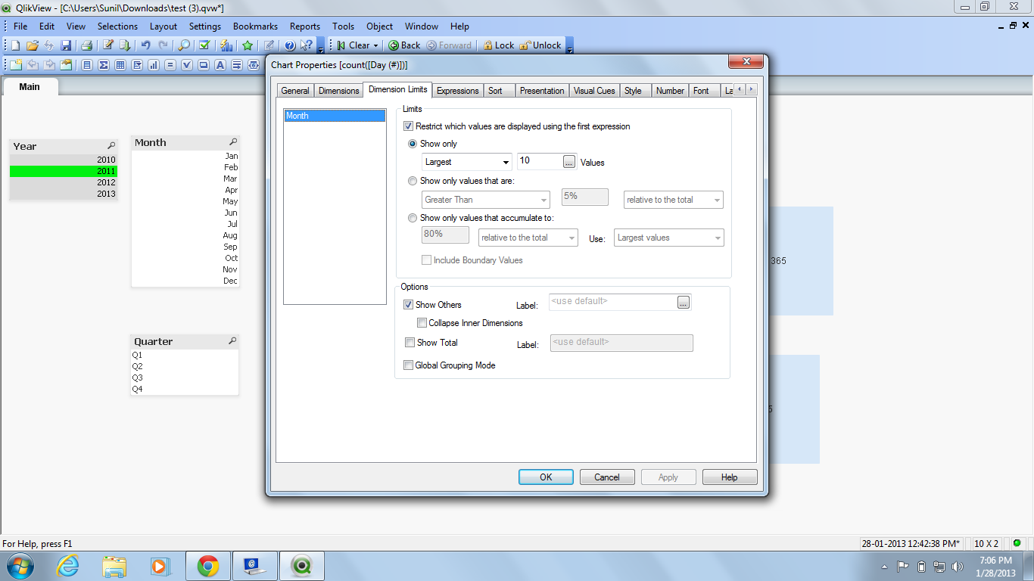The height and width of the screenshot is (581, 1034).
Task: Open the Selections menu
Action: [117, 26]
